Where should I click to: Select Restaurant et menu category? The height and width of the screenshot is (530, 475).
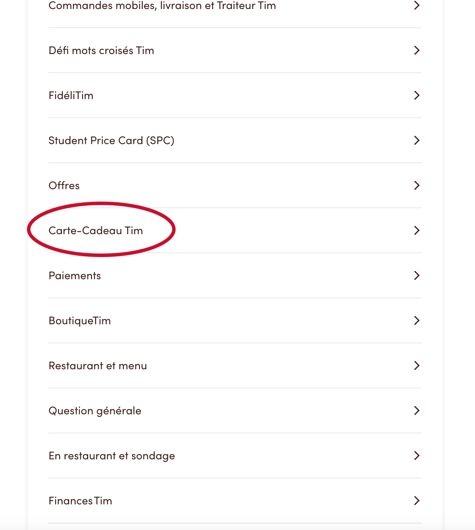(98, 366)
